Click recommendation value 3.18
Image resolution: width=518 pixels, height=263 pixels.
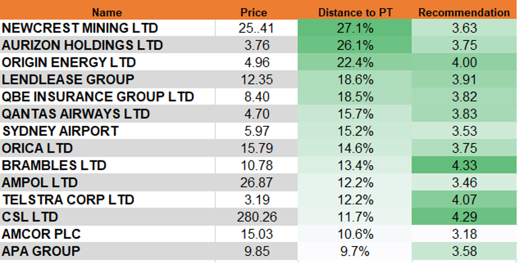point(464,234)
